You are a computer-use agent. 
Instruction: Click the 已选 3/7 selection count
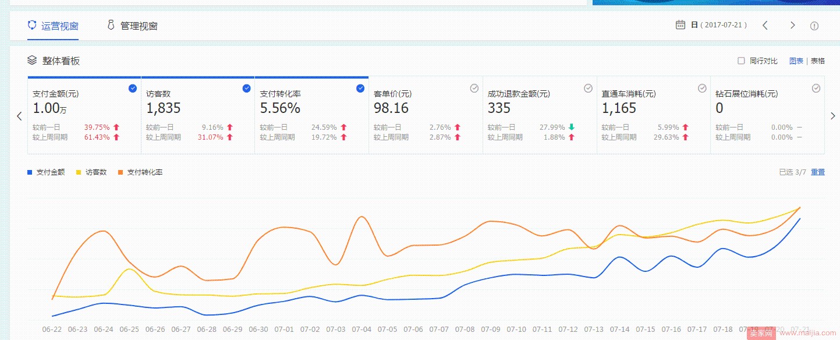pyautogui.click(x=792, y=172)
